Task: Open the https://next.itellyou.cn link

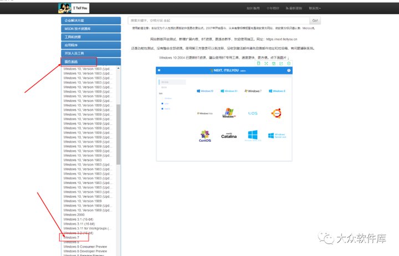Action: click(x=282, y=39)
